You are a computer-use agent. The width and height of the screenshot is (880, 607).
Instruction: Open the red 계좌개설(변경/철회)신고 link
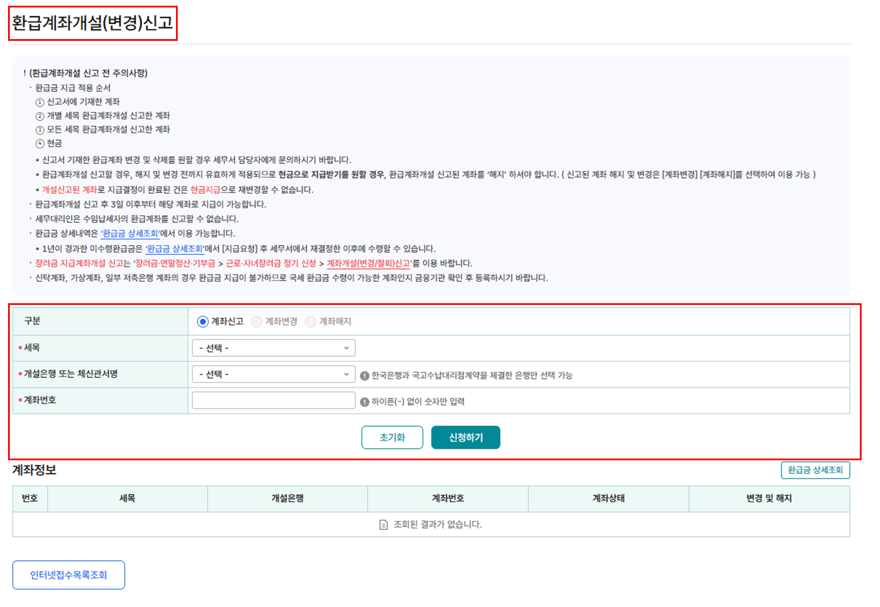point(369,264)
